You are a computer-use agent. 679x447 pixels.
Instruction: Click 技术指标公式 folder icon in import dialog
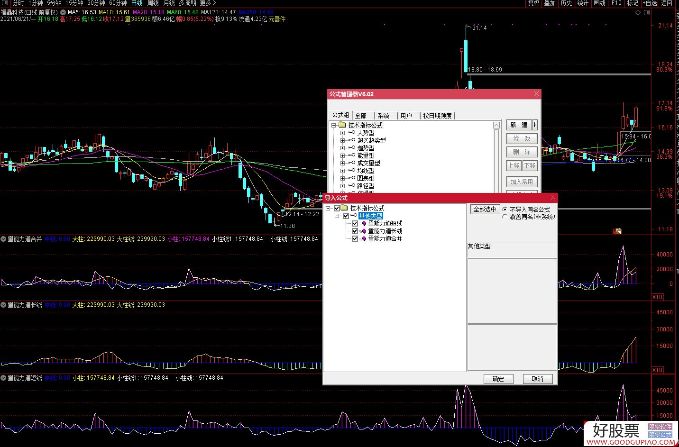click(x=344, y=208)
